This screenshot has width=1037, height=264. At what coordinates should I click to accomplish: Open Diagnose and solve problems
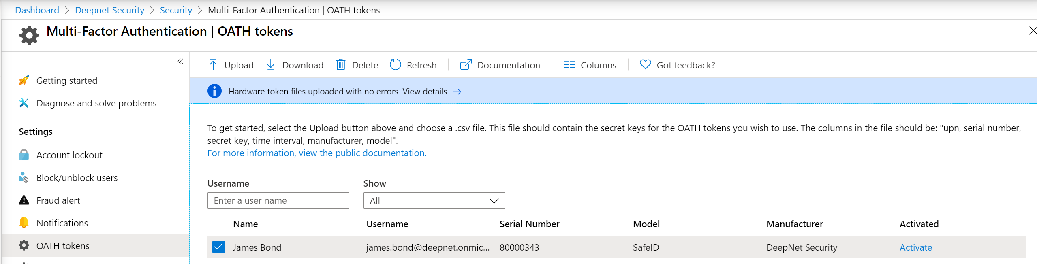click(96, 103)
